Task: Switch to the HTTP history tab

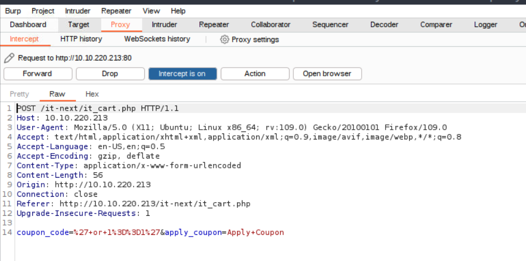Action: 81,39
